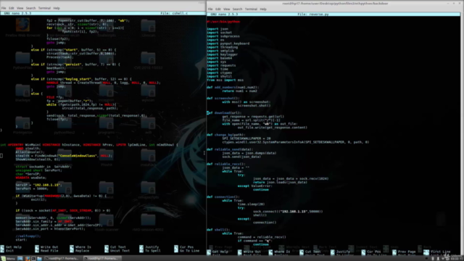Click 'GNU nano 2.5.3' header in cshell.c
The height and width of the screenshot is (261, 464).
tap(17, 13)
